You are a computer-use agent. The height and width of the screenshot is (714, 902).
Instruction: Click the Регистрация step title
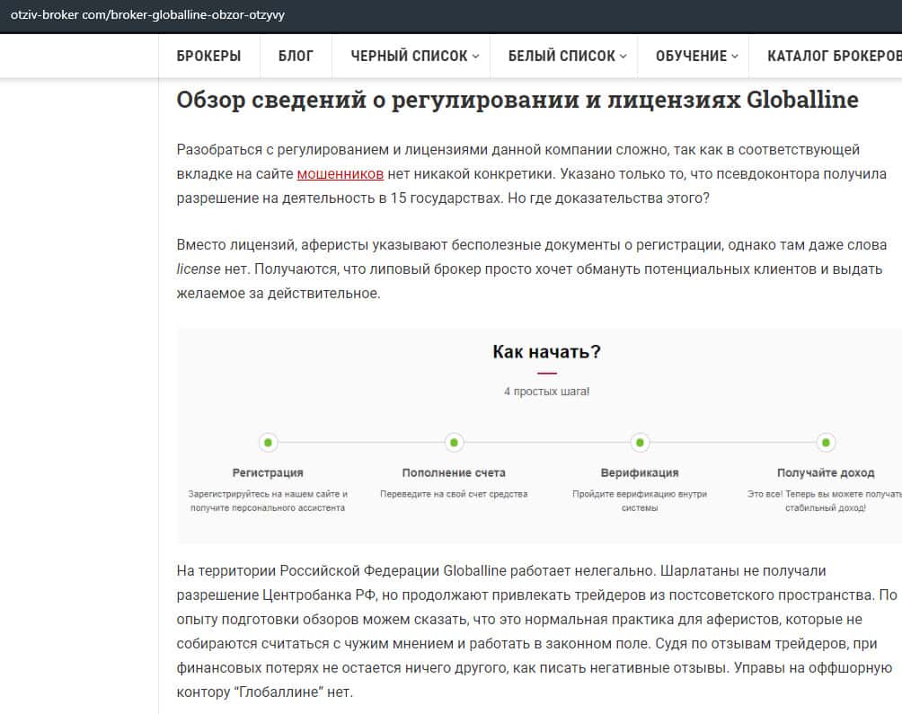pos(268,472)
